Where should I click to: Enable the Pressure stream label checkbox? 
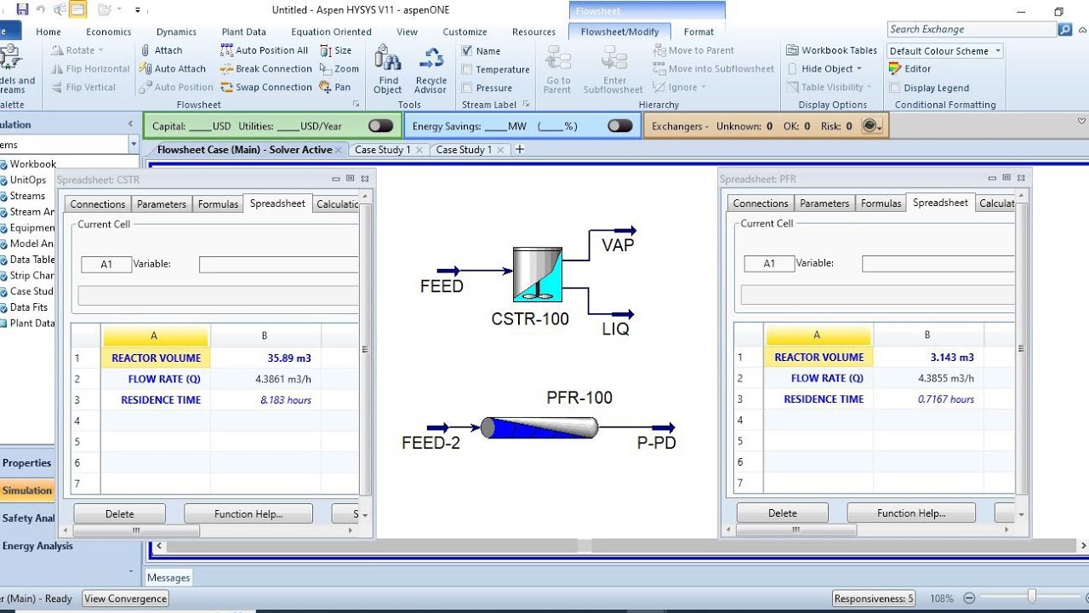466,88
